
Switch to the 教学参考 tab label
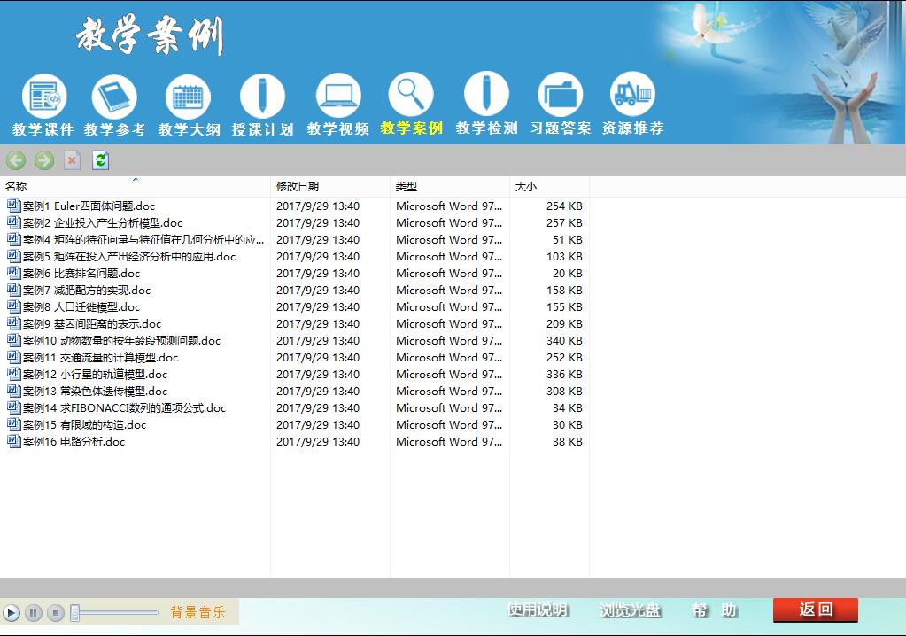pyautogui.click(x=114, y=129)
